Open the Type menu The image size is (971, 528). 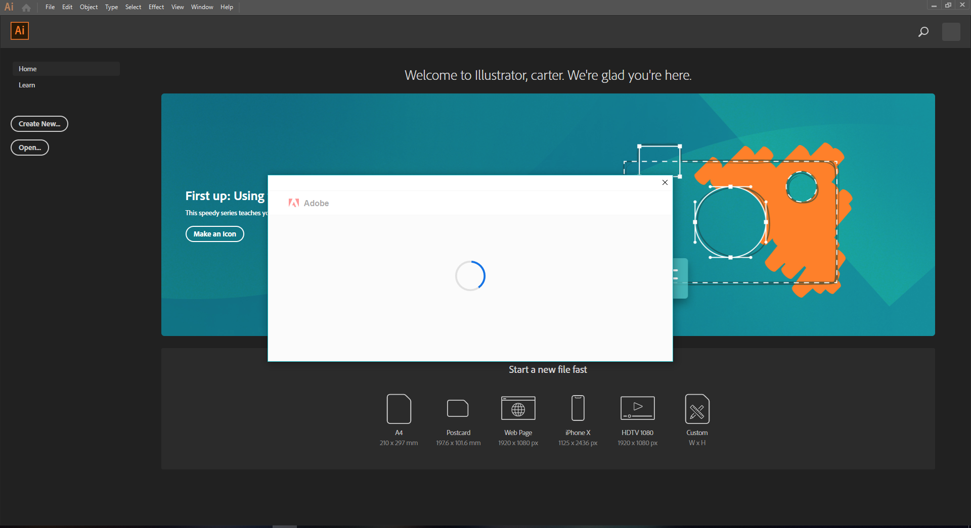tap(111, 7)
